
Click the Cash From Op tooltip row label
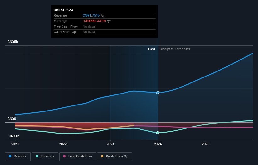[65, 32]
